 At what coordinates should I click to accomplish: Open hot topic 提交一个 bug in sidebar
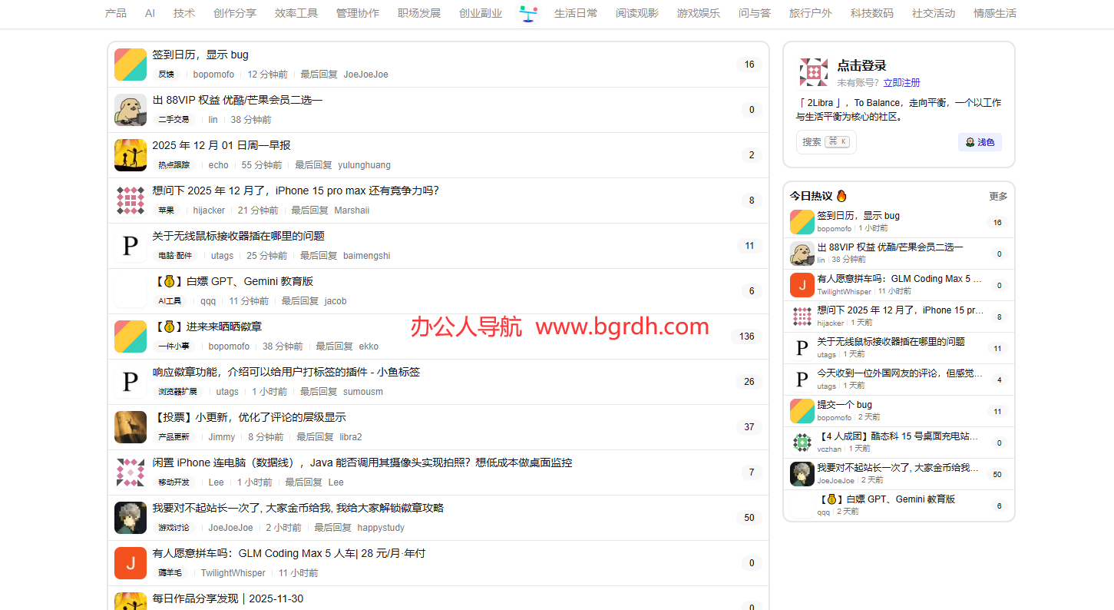pos(845,405)
